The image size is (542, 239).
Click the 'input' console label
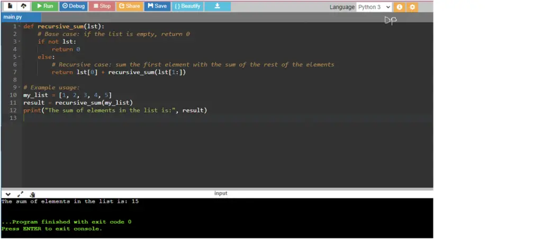coord(221,193)
